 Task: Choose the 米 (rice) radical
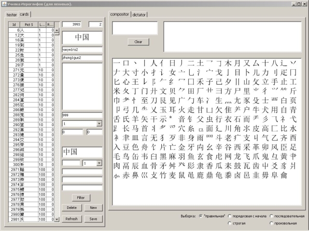click(117, 91)
